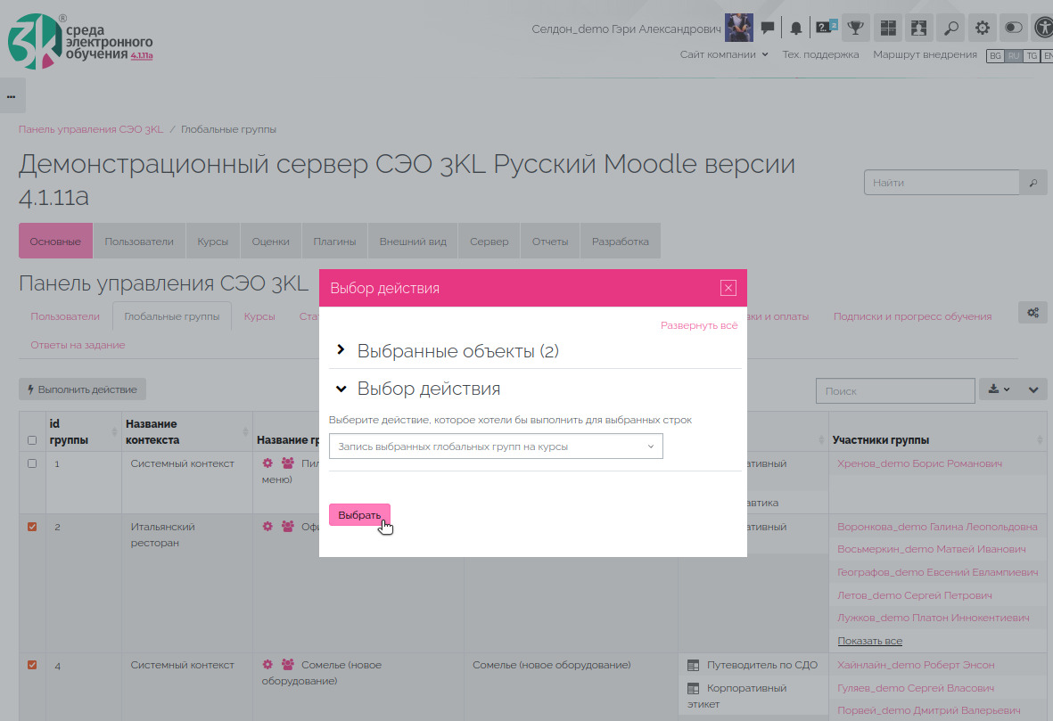Viewport: 1053px width, 721px height.
Task: Switch to the Основные tab
Action: click(x=55, y=241)
